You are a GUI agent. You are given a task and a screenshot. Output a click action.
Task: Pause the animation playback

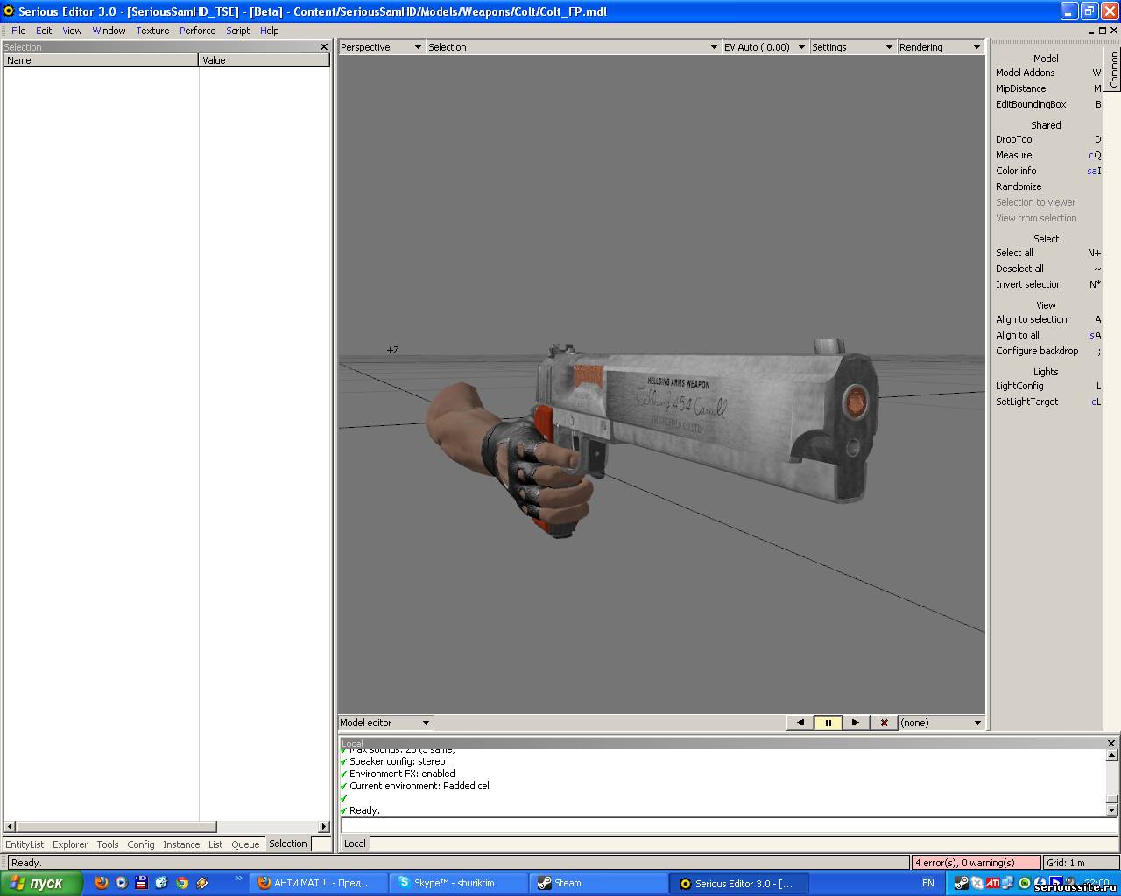(x=828, y=723)
